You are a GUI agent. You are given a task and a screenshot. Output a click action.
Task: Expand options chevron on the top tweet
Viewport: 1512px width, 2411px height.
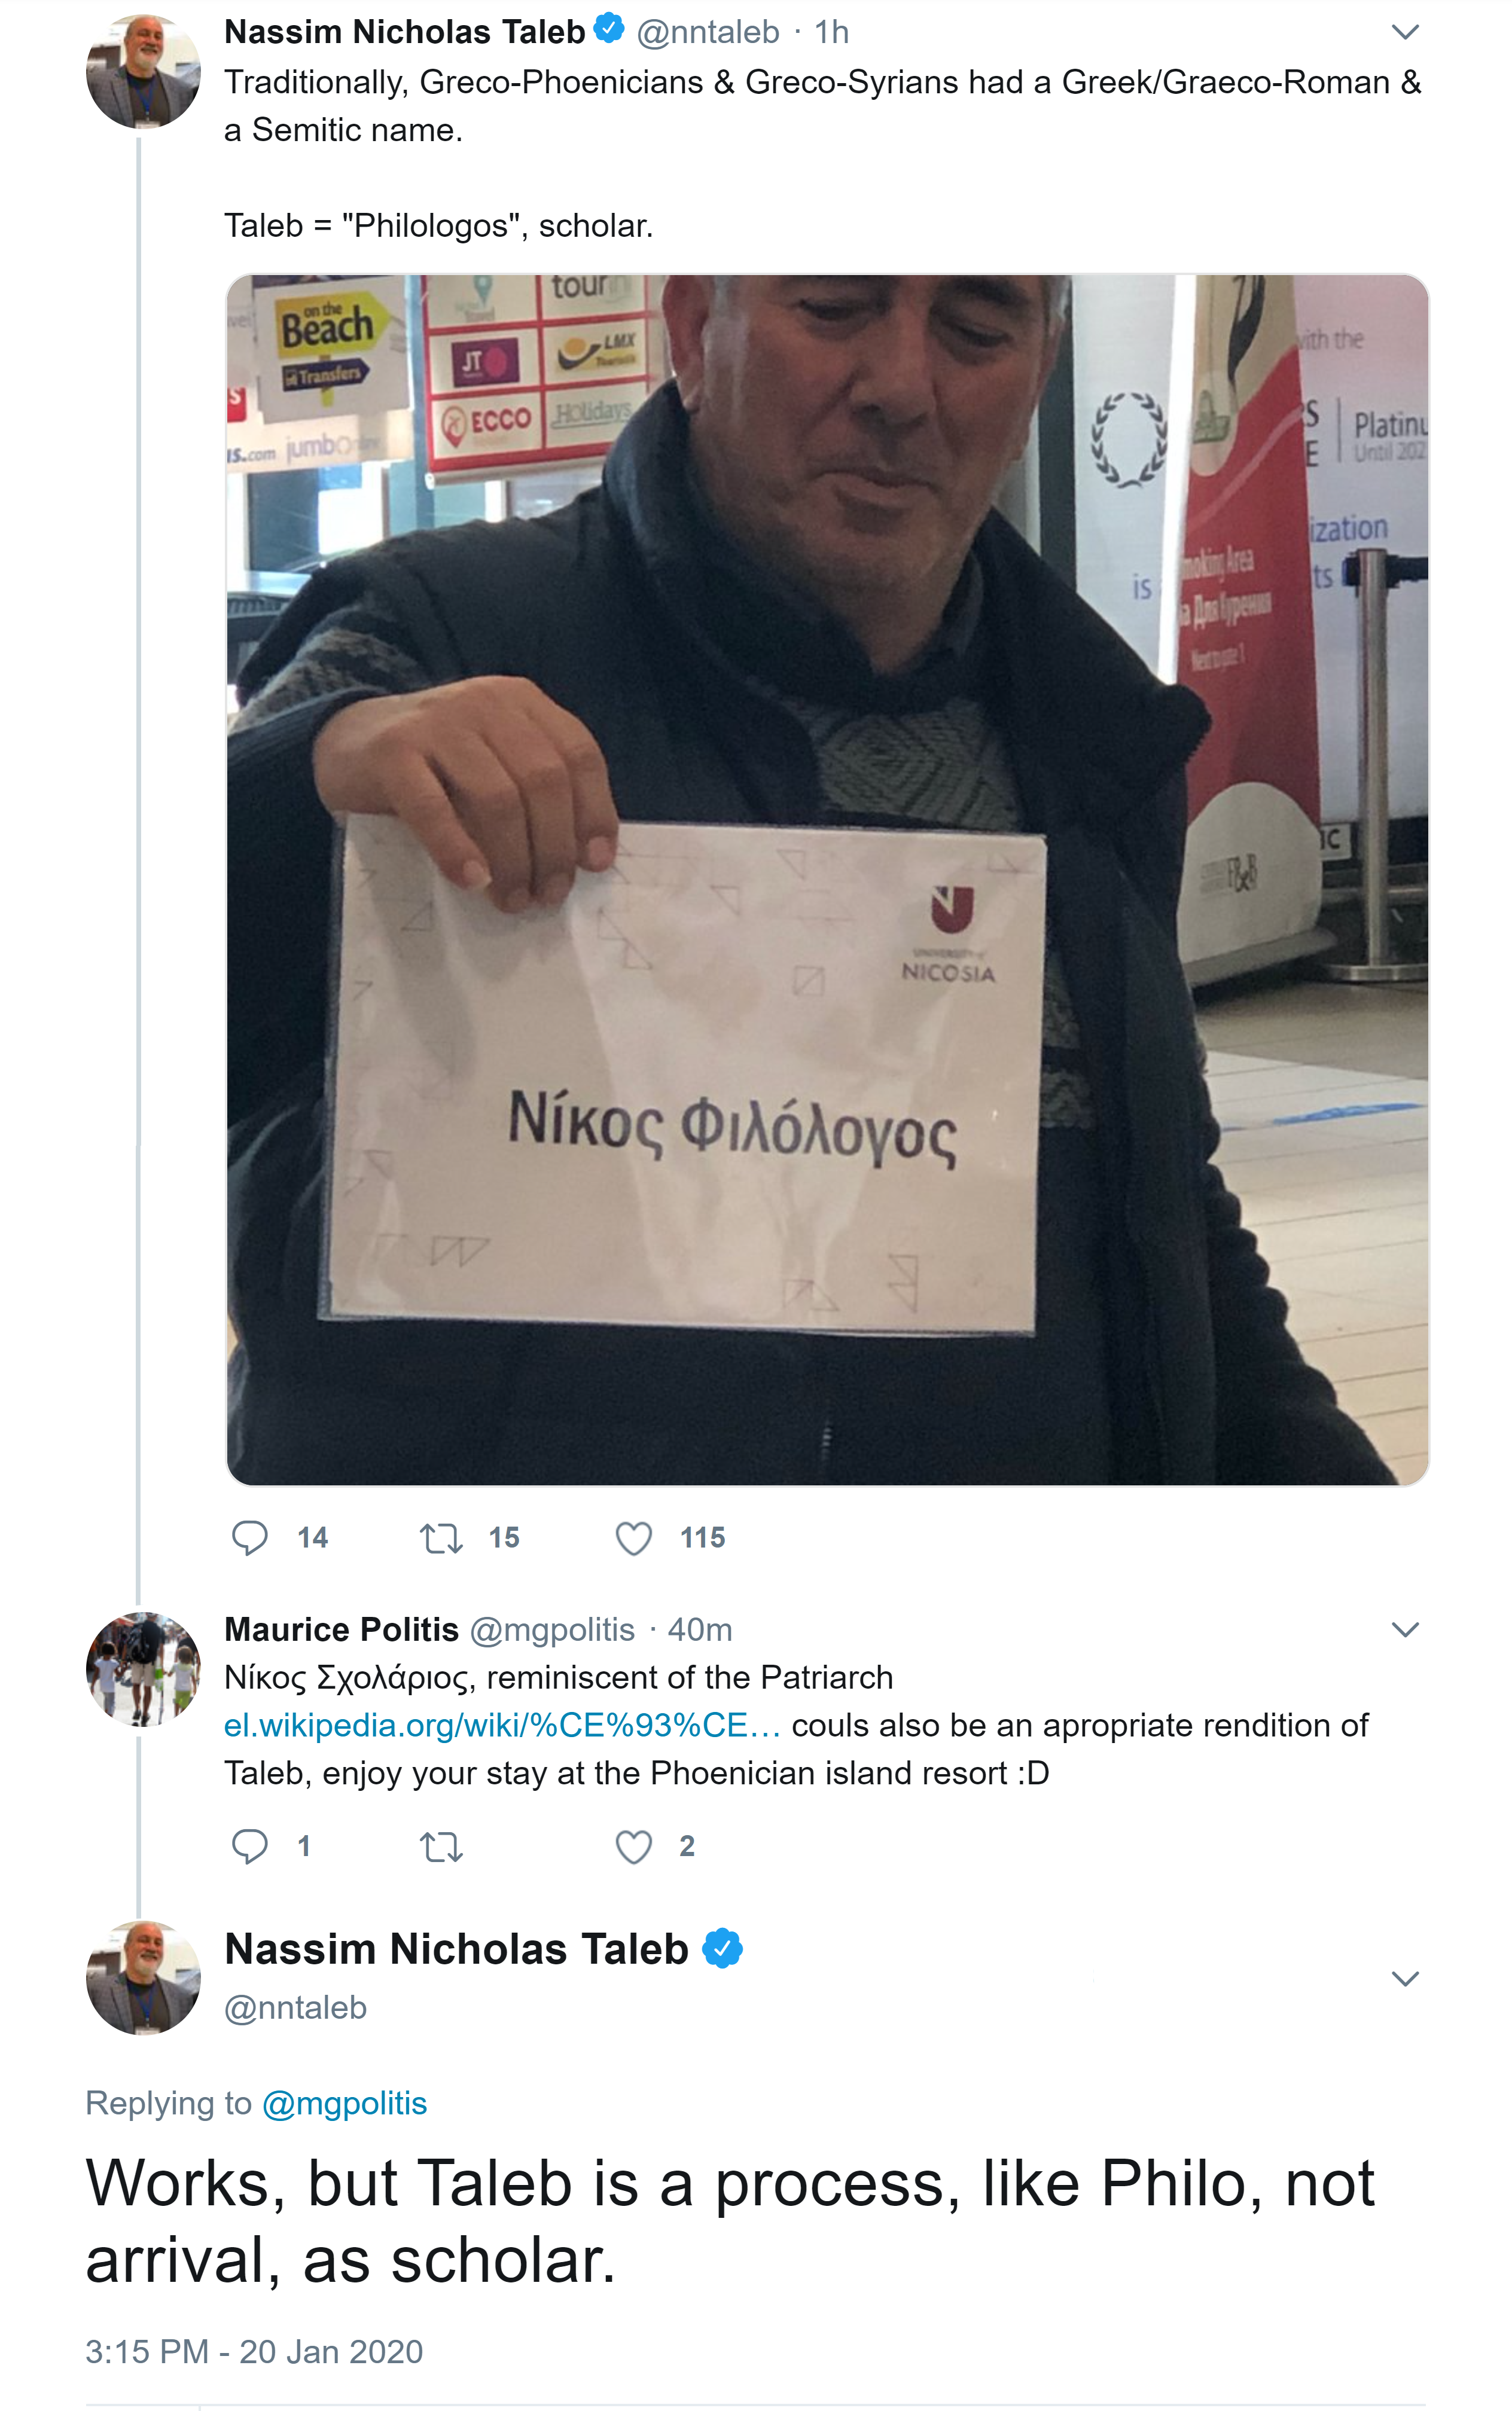(1405, 32)
